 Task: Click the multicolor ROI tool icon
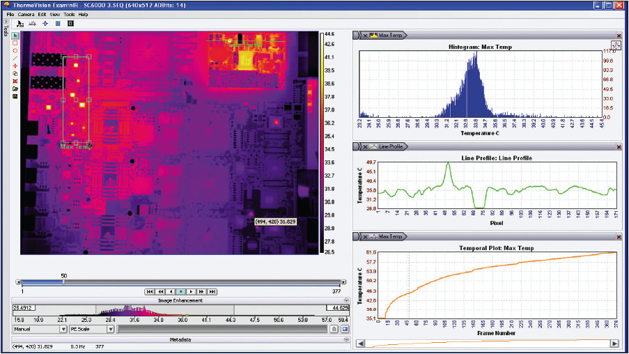[15, 73]
